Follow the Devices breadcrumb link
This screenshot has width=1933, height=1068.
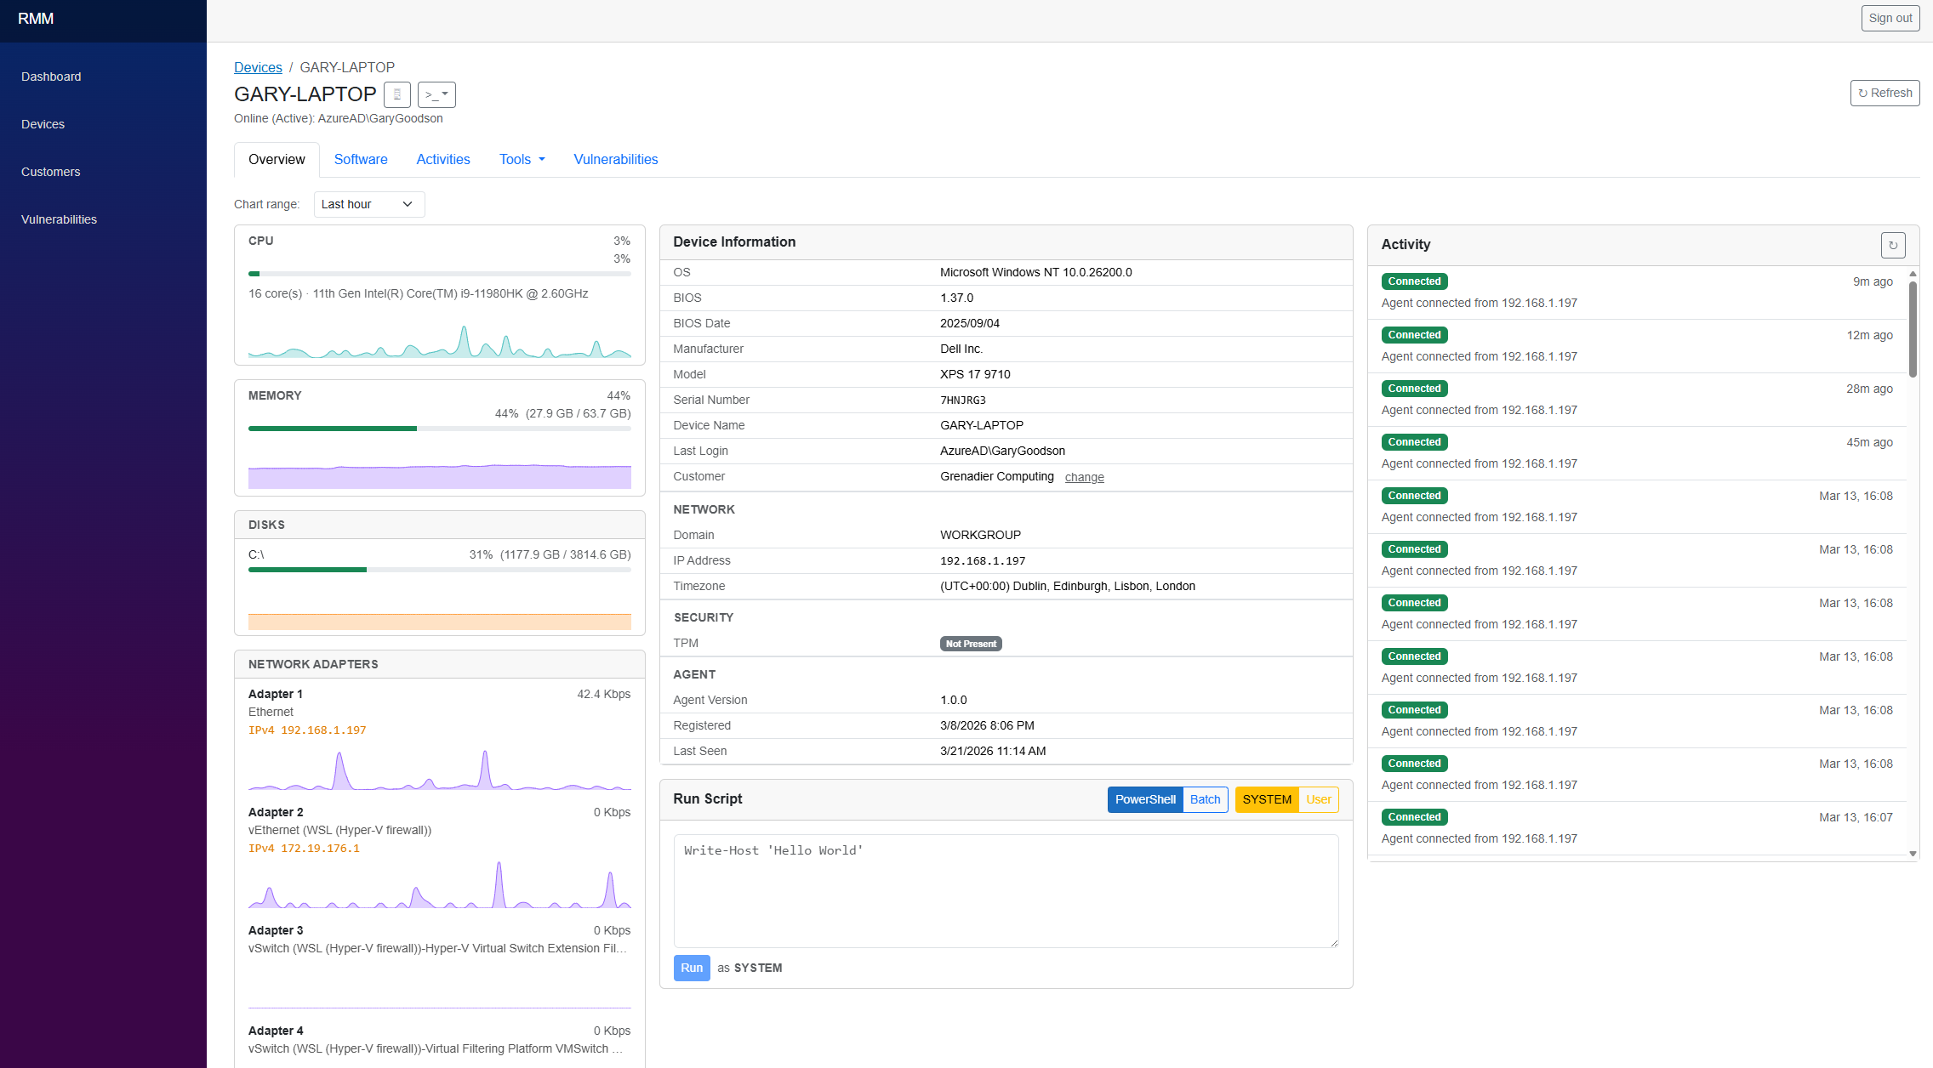258,67
